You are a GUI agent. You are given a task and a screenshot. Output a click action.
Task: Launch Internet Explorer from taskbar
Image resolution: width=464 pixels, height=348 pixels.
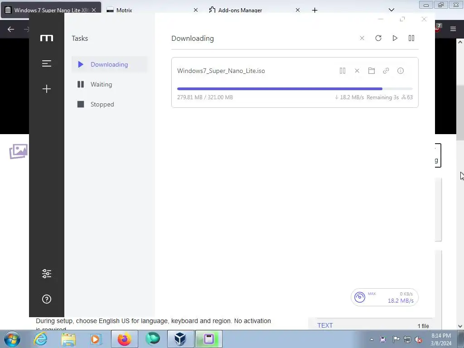40,339
